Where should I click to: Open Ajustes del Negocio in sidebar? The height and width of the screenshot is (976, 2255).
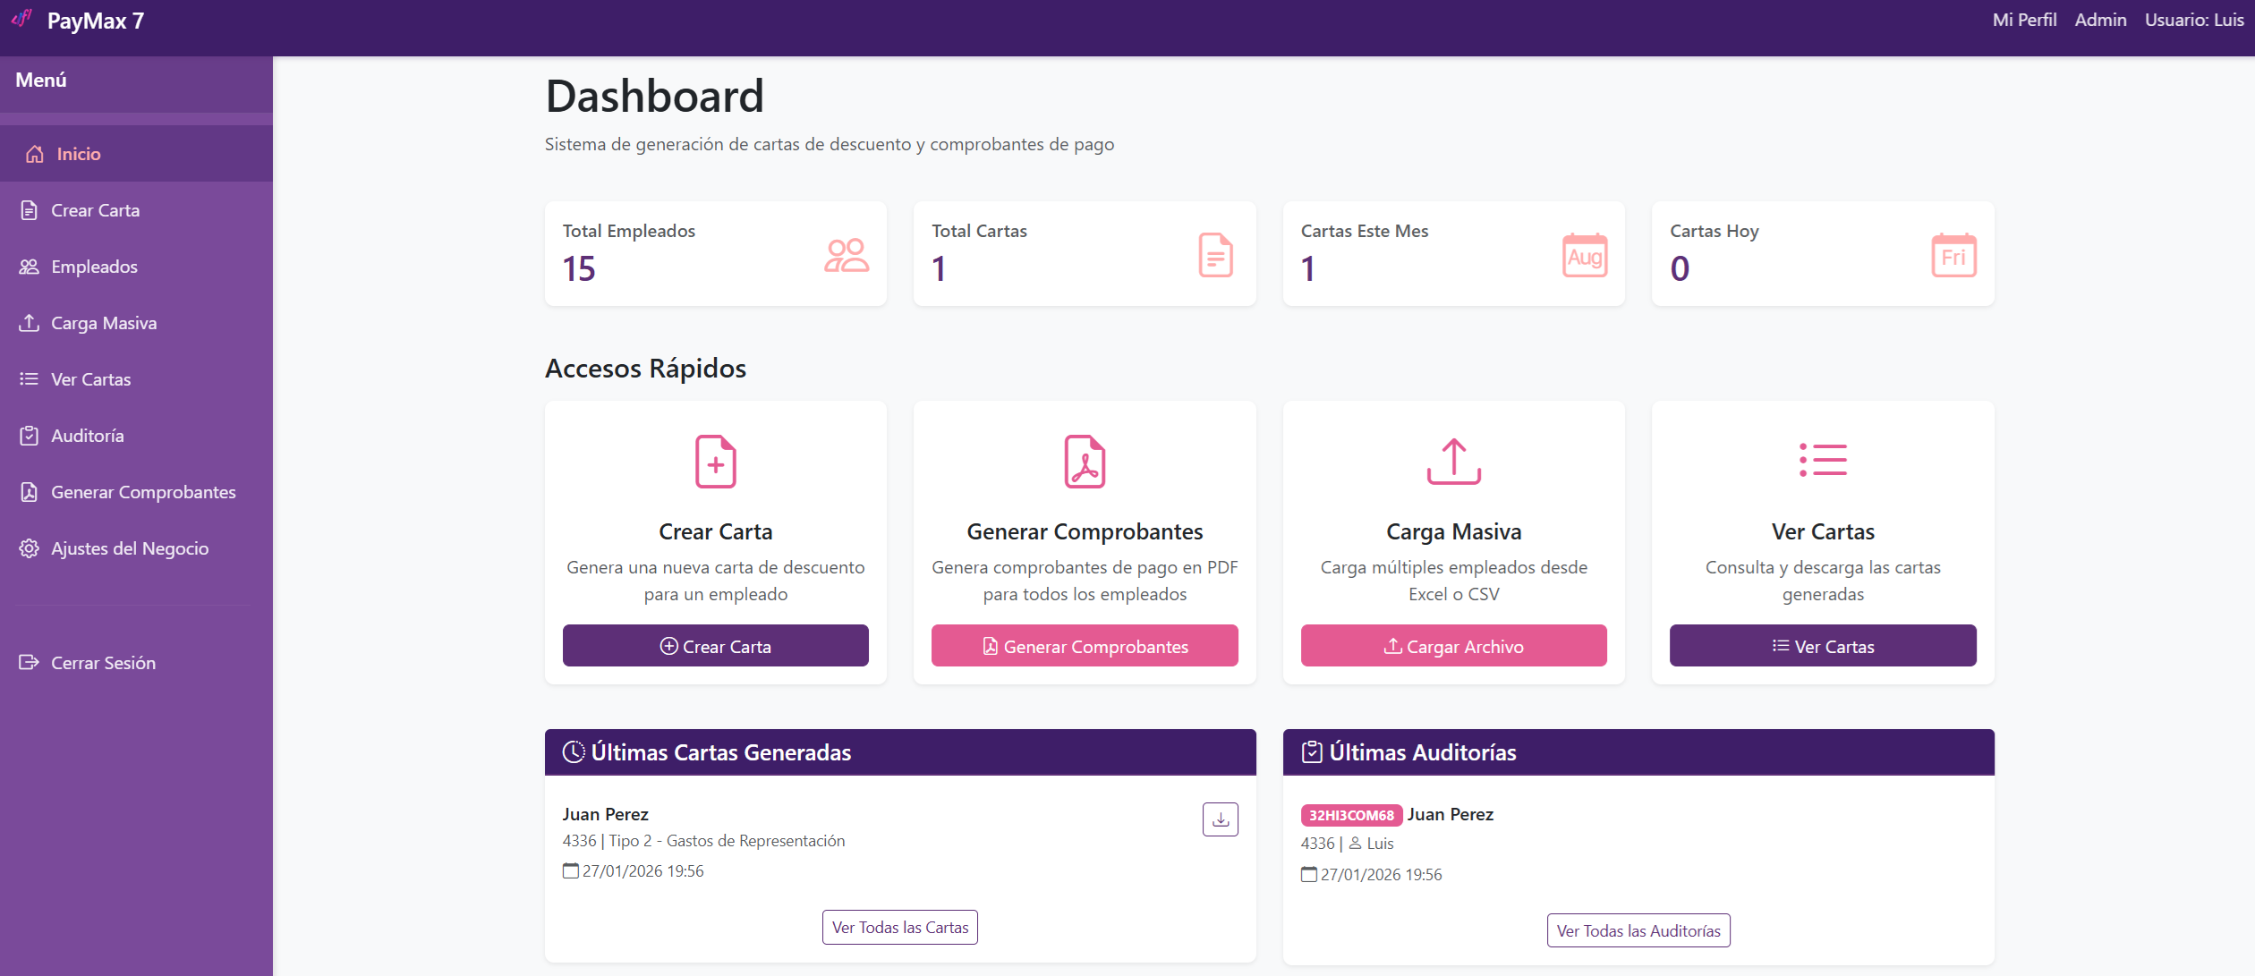coord(130,548)
